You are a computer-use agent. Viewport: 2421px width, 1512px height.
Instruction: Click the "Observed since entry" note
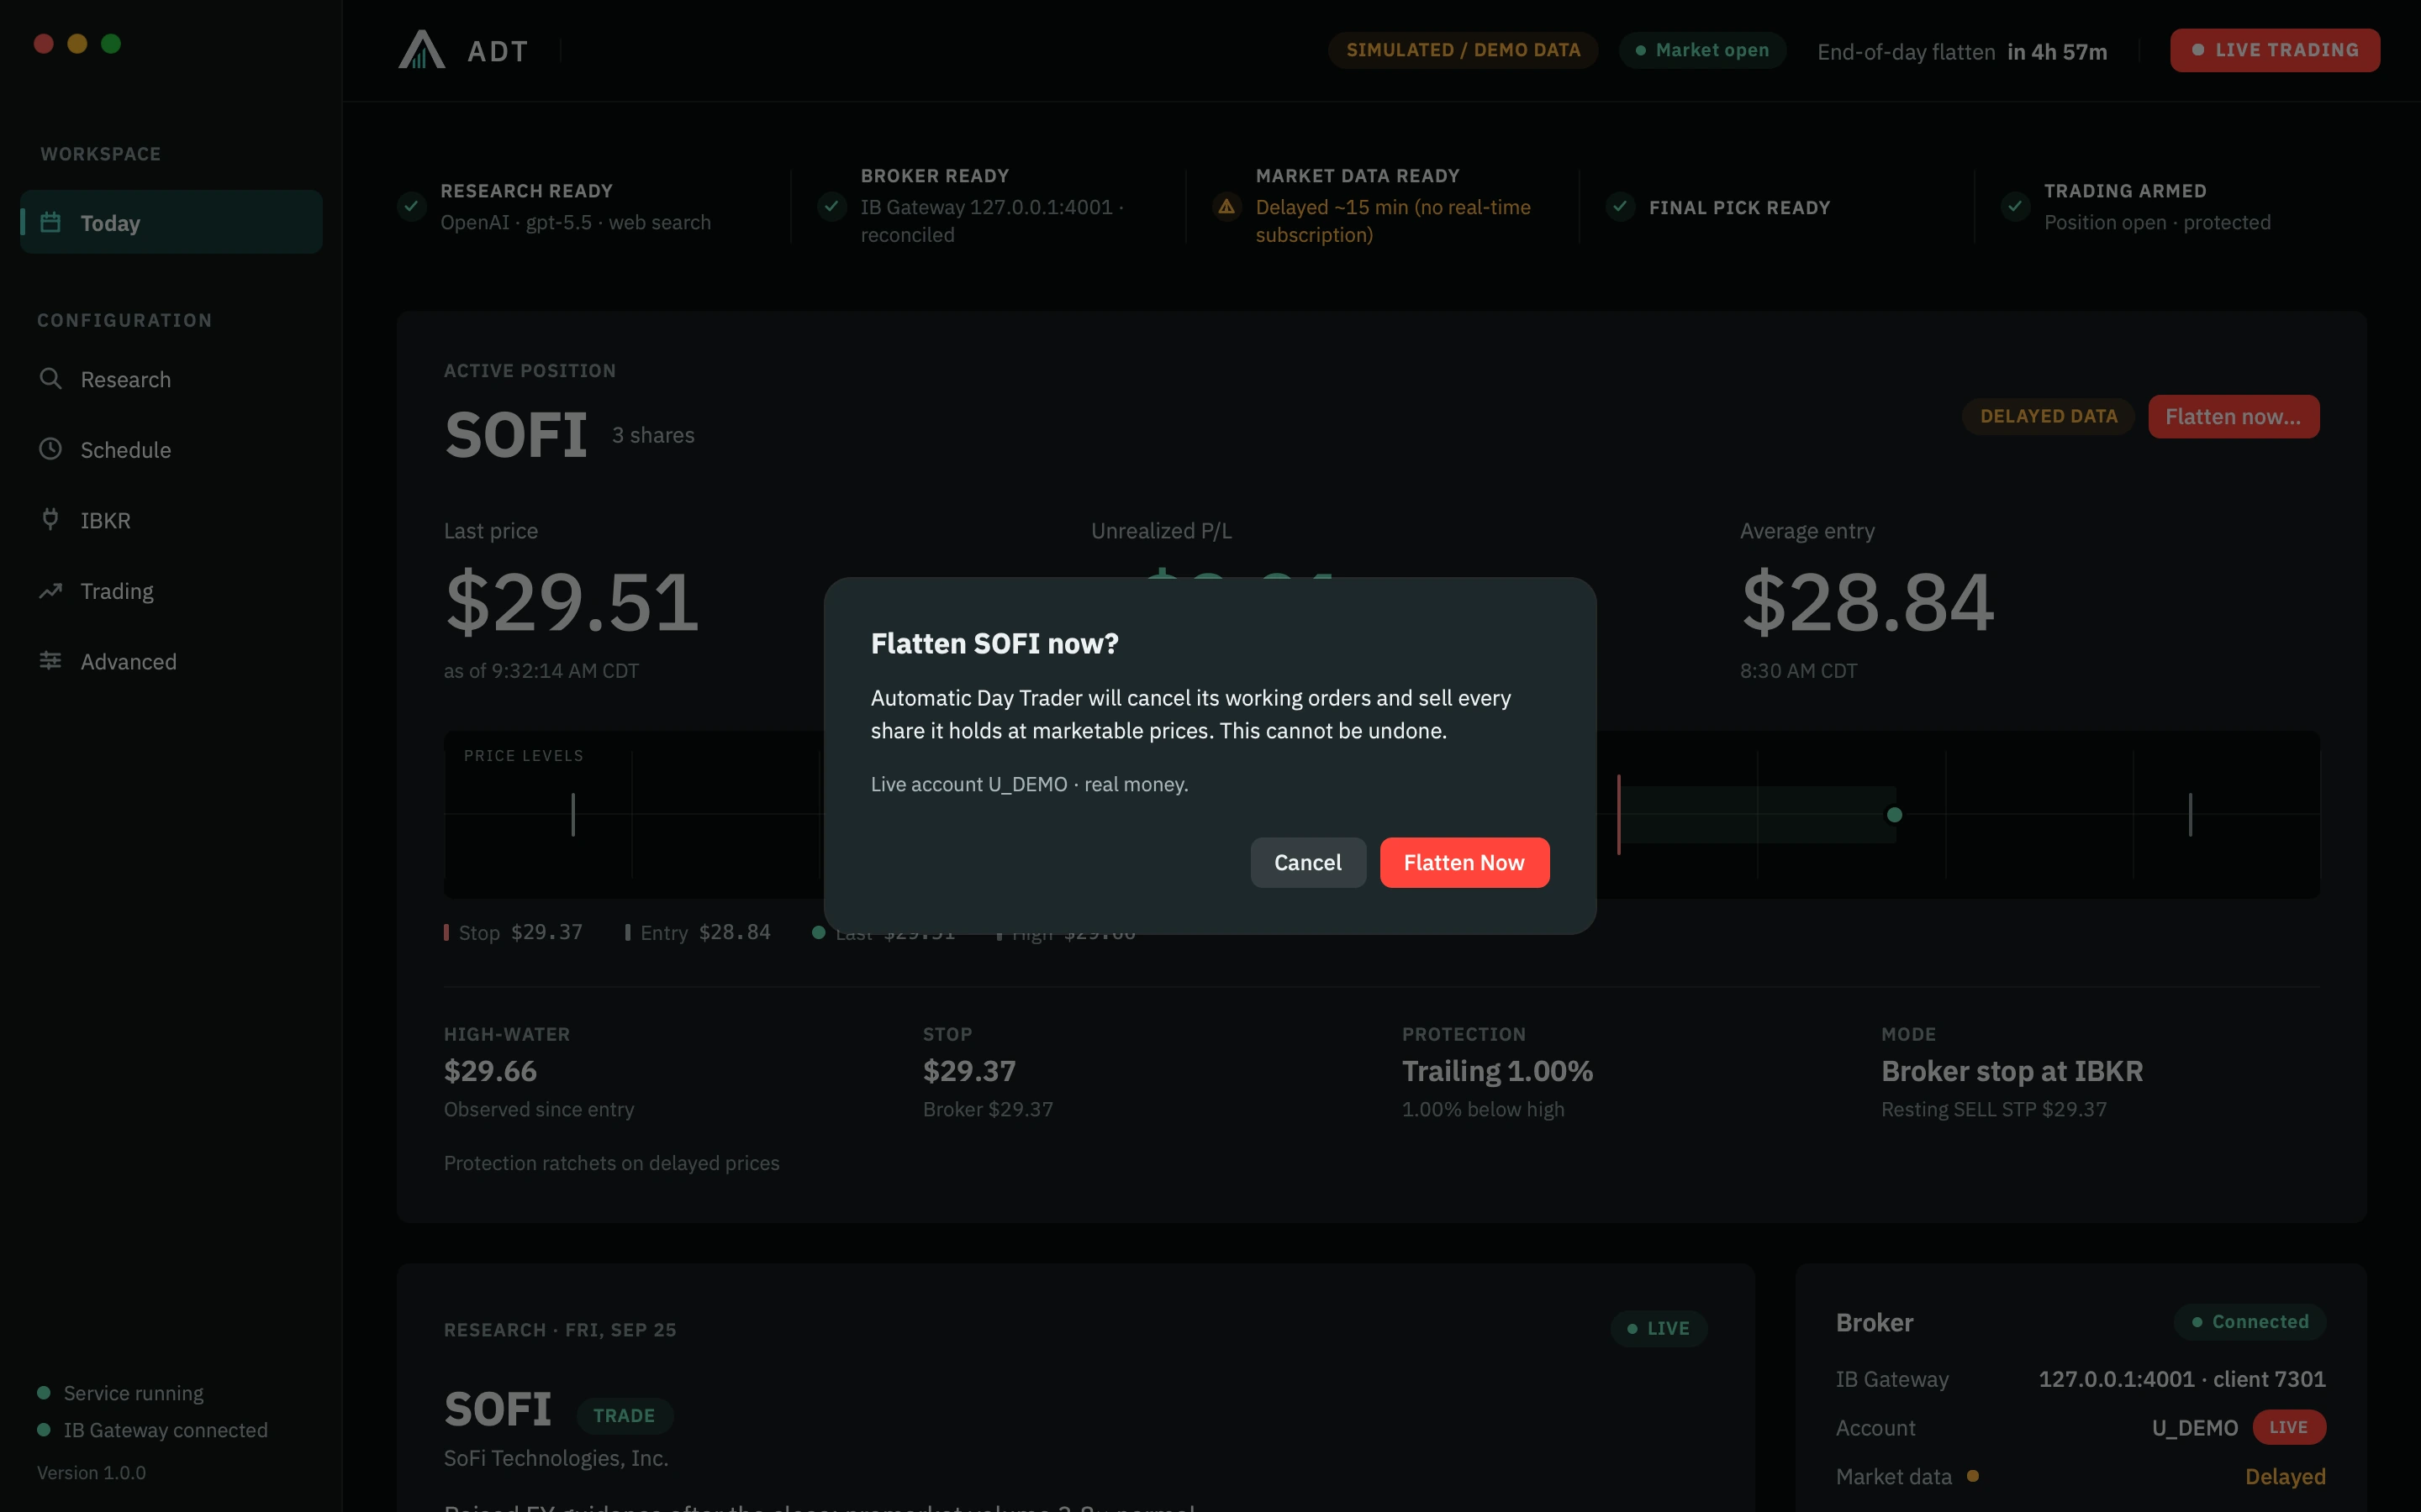(539, 1109)
